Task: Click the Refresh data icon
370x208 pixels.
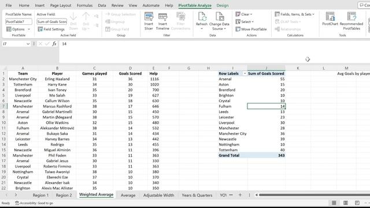Action: (x=202, y=17)
